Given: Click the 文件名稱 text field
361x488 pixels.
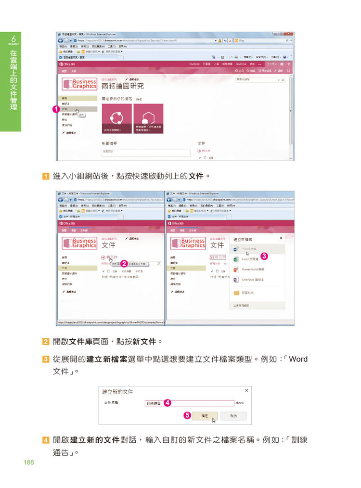Looking at the screenshot, I should (189, 403).
